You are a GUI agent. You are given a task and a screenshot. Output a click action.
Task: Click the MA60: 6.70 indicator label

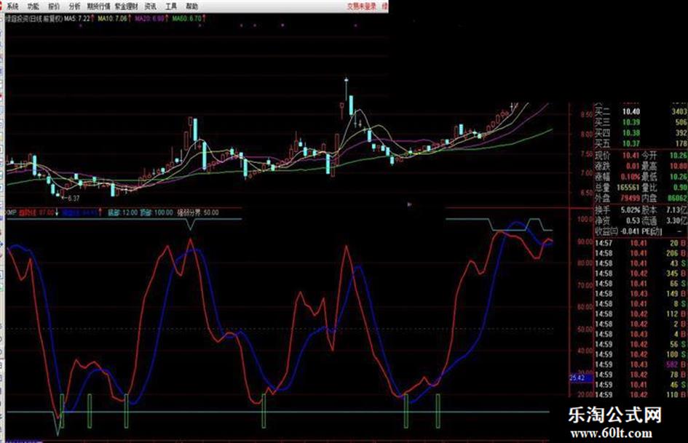click(187, 18)
